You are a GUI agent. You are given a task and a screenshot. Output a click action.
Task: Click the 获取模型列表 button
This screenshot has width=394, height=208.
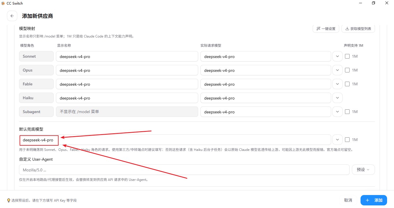pos(358,29)
